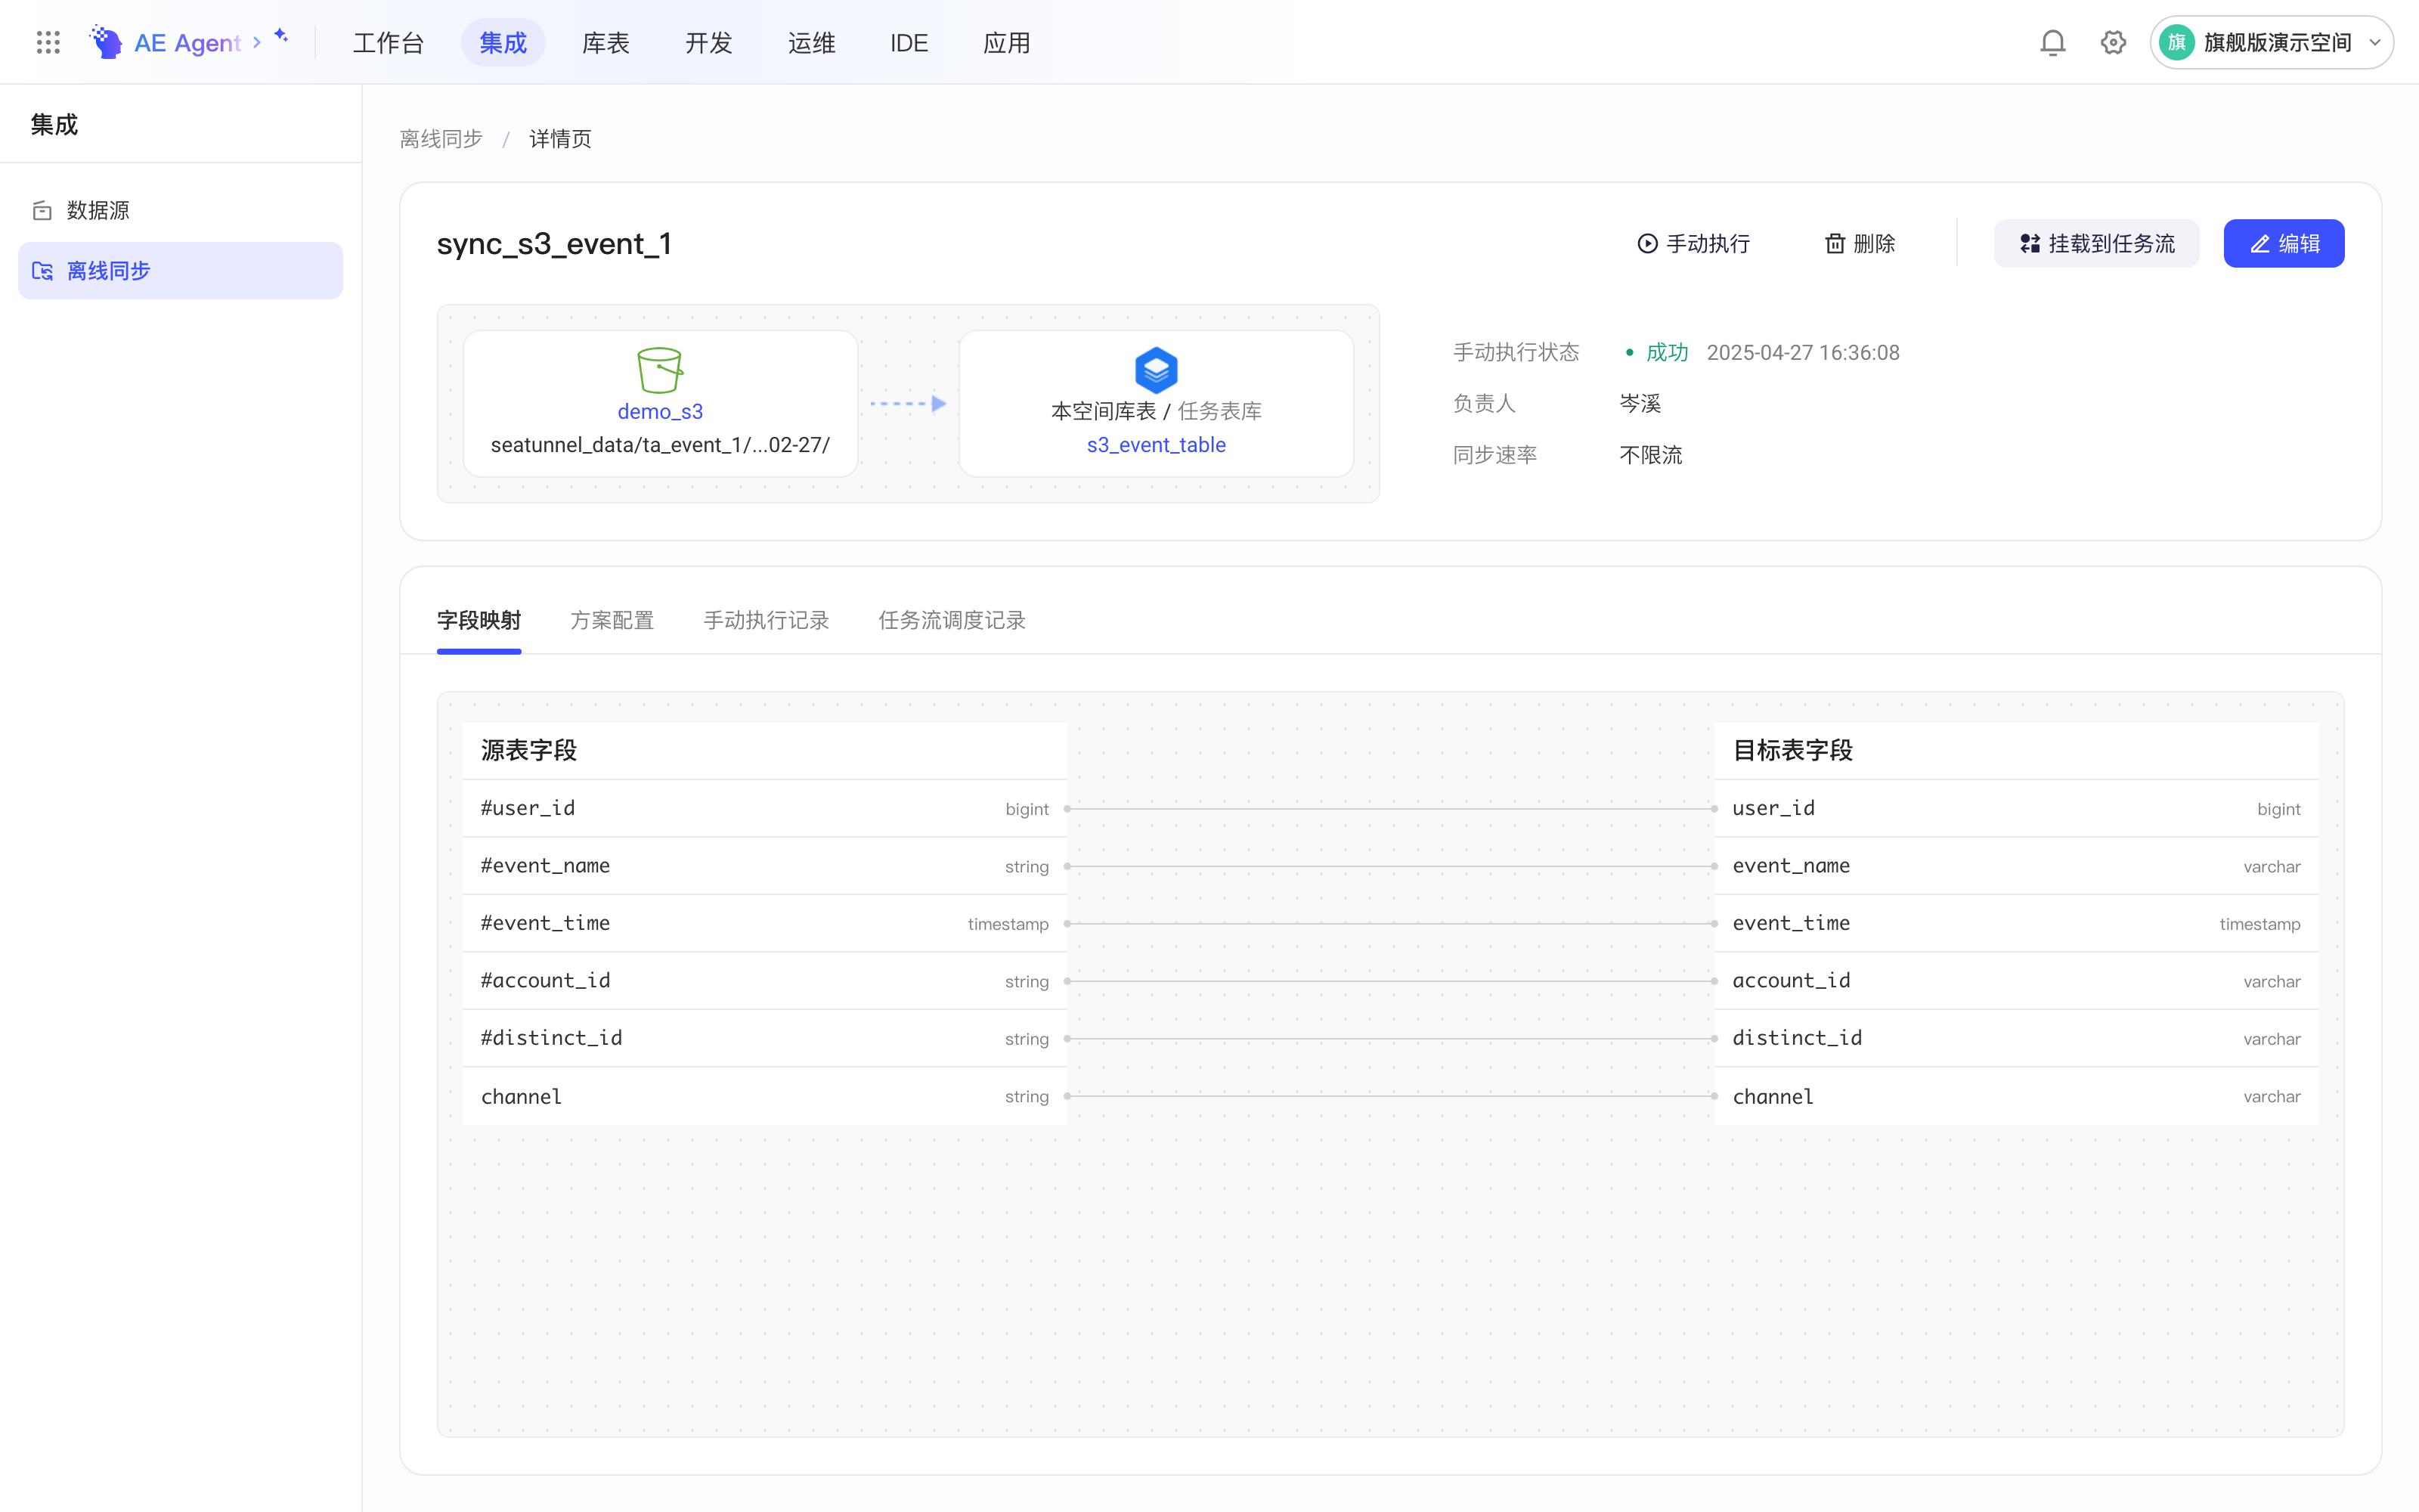Click the 手动执行 button
The image size is (2419, 1512).
(1693, 243)
